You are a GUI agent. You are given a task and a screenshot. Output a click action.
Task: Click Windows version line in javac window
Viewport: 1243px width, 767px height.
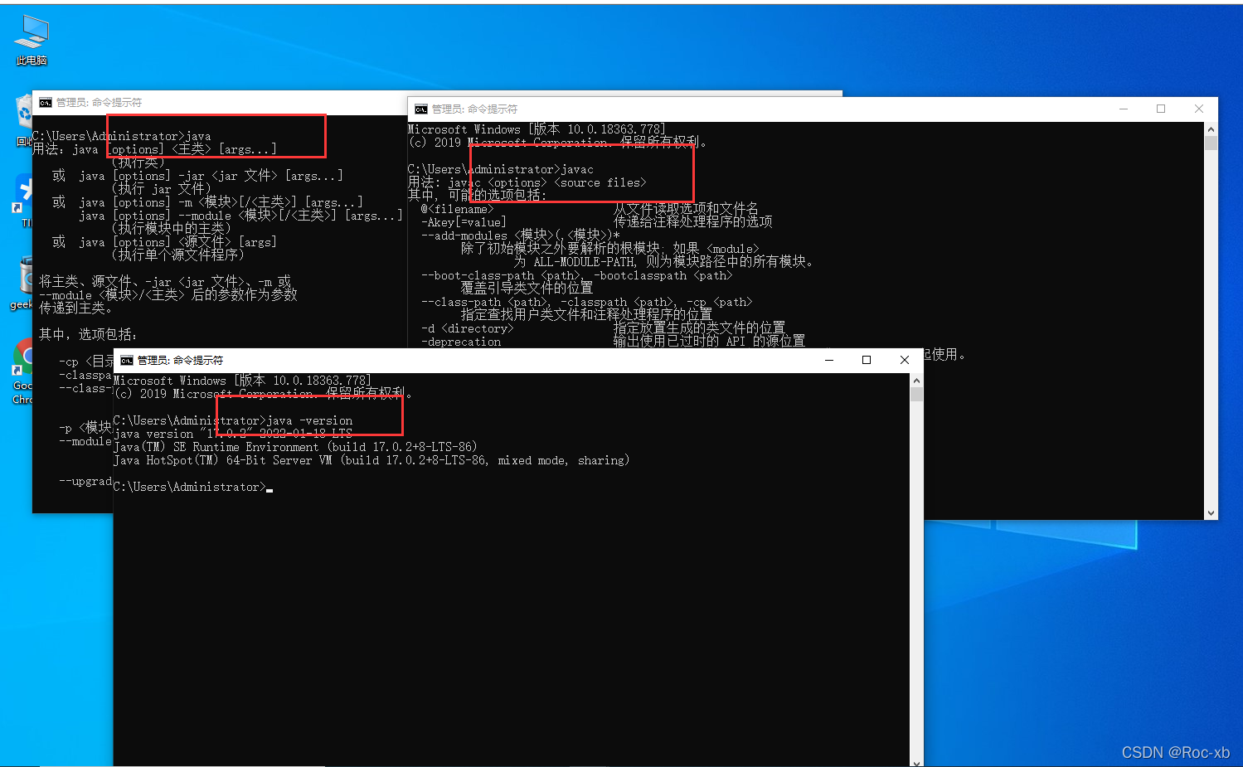(537, 129)
